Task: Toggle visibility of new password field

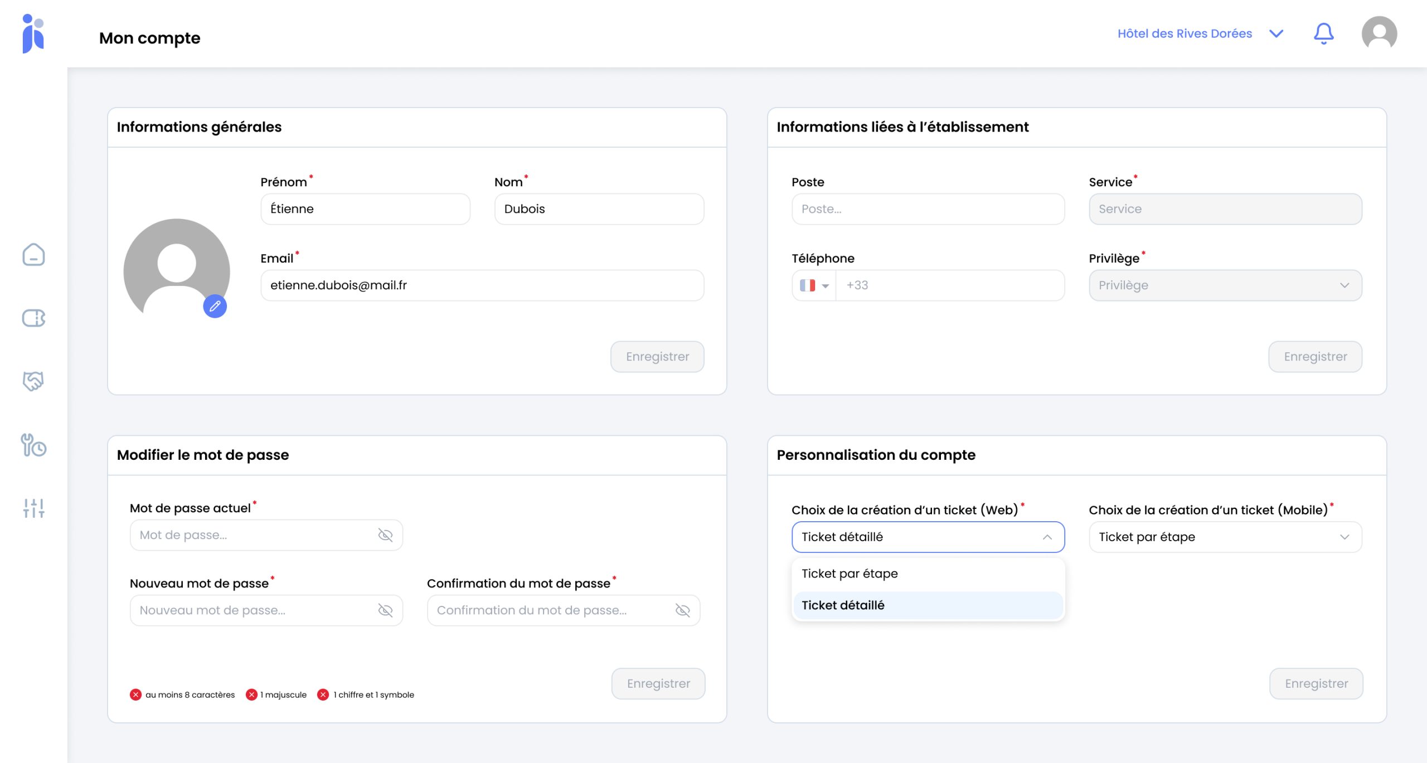Action: coord(385,610)
